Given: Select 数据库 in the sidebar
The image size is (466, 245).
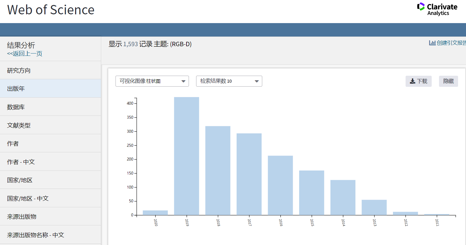Looking at the screenshot, I should coord(50,107).
